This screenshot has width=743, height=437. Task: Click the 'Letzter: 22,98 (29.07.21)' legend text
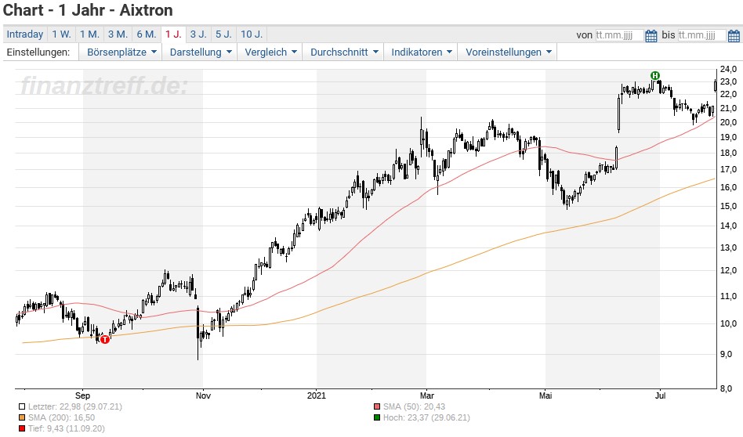75,406
